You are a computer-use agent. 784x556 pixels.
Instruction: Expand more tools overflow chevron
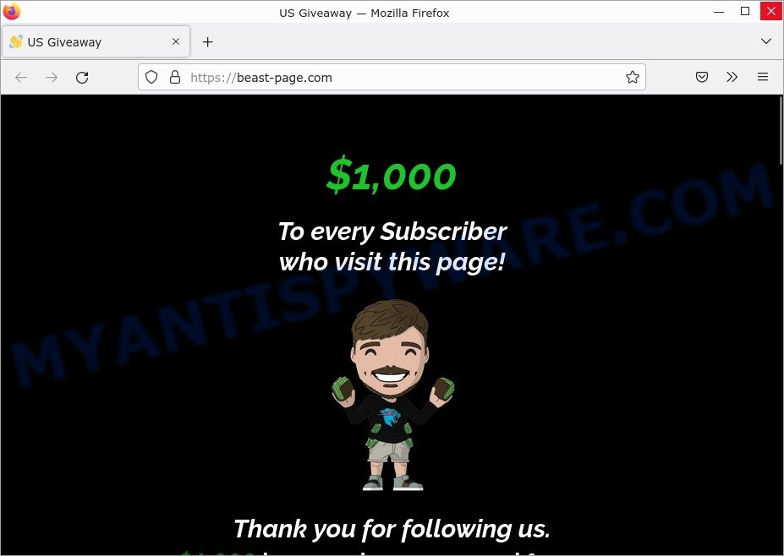tap(732, 77)
